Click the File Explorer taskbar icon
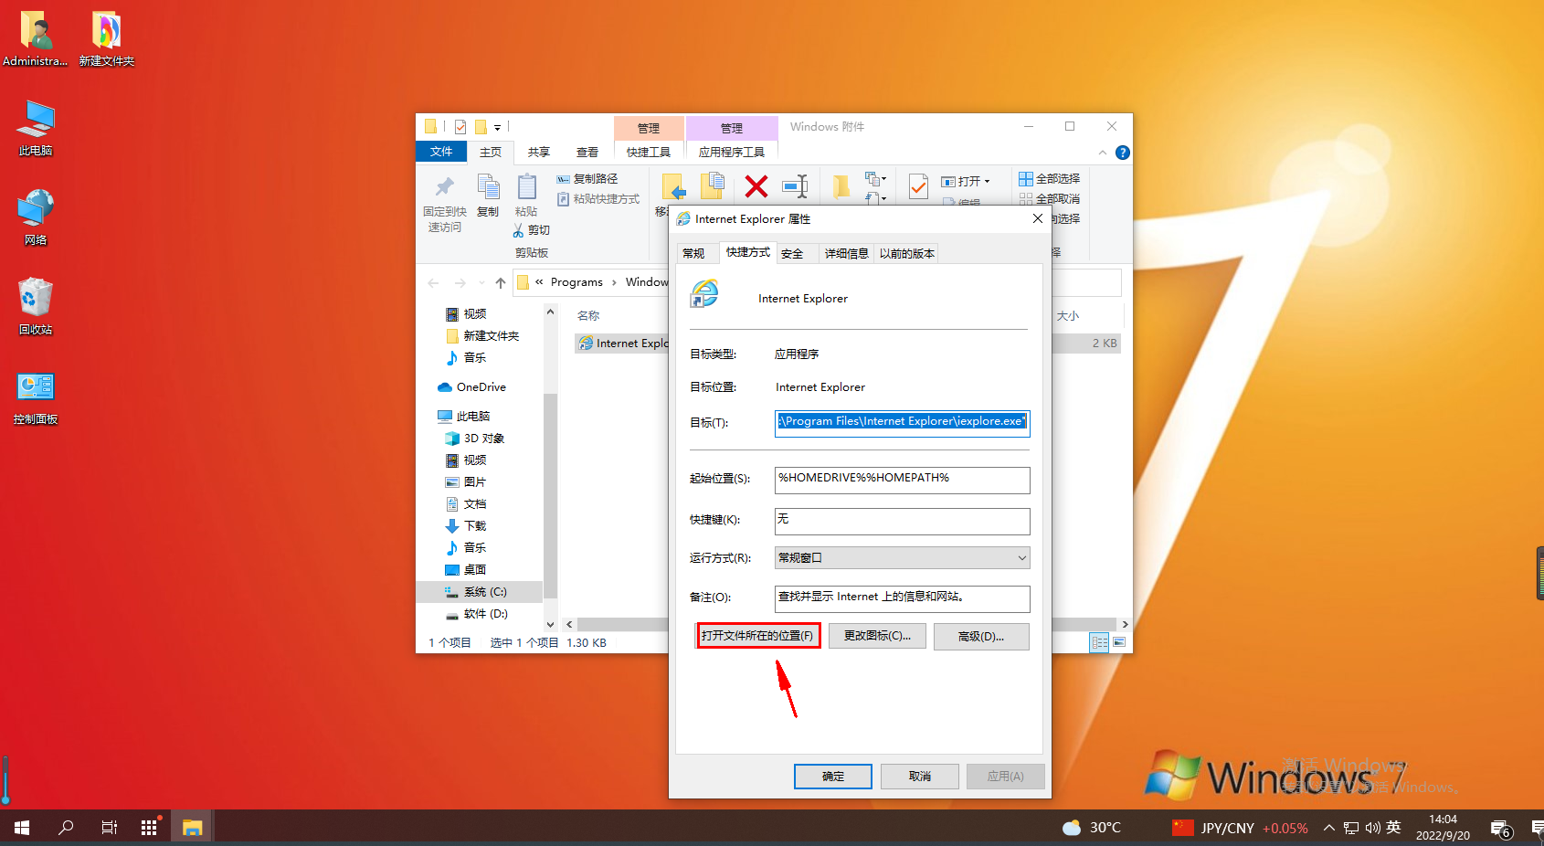1544x846 pixels. [192, 828]
